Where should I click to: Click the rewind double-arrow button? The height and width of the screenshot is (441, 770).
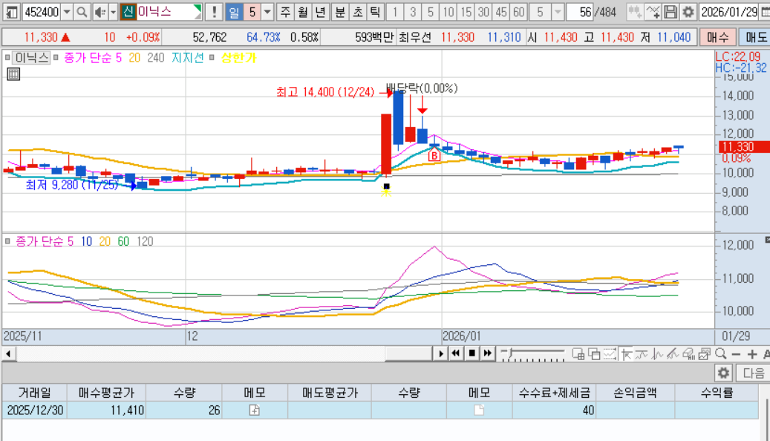click(456, 353)
